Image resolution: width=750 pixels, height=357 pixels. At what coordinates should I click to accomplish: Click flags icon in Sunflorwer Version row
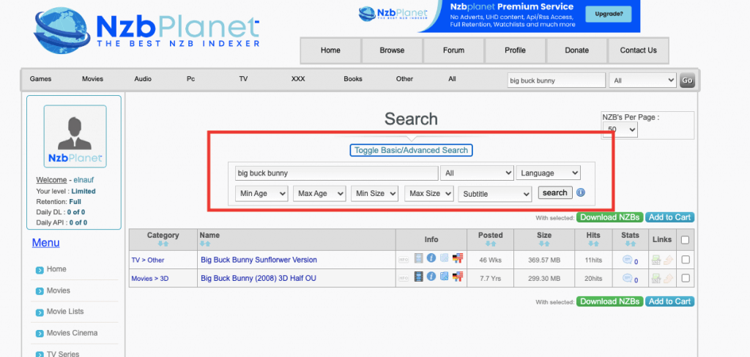[x=458, y=258]
